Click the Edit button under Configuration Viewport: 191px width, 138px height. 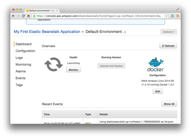coord(158,91)
